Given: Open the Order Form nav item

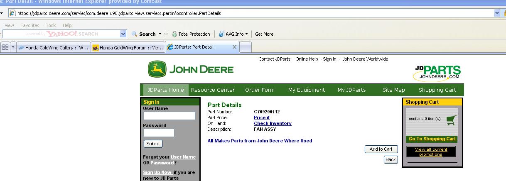Looking at the screenshot, I should [x=260, y=90].
